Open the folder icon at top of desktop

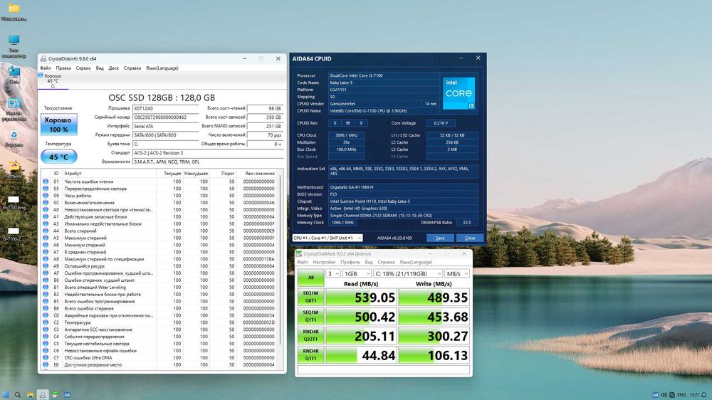coord(14,9)
